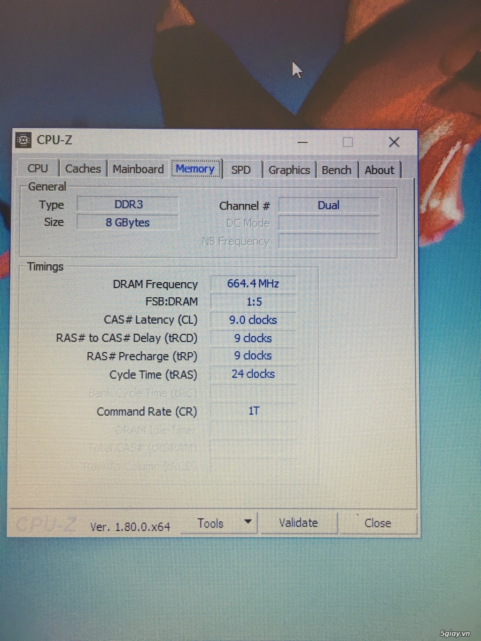The image size is (481, 641).
Task: Click the DDR3 memory type value
Action: tap(128, 205)
